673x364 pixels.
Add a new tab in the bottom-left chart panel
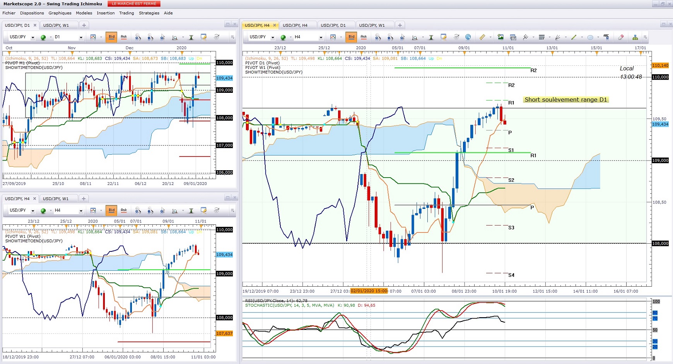point(84,198)
